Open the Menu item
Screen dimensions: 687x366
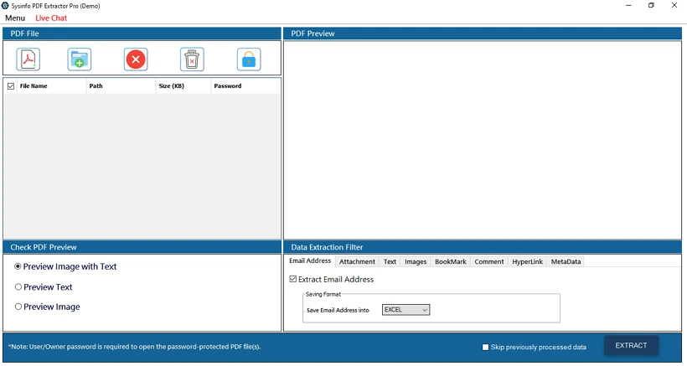pos(15,18)
